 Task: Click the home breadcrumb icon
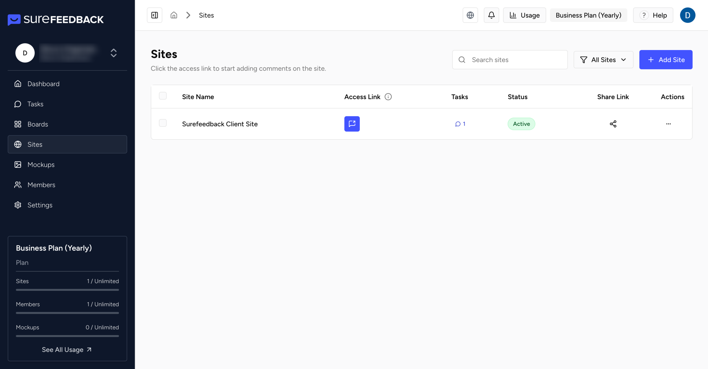click(x=174, y=15)
